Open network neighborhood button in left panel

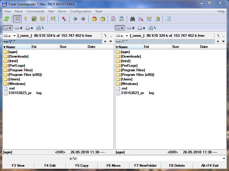[40, 28]
